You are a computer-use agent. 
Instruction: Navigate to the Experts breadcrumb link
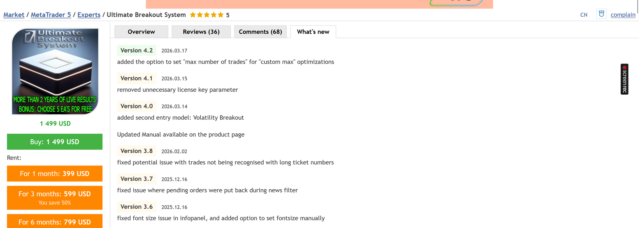[x=89, y=15]
